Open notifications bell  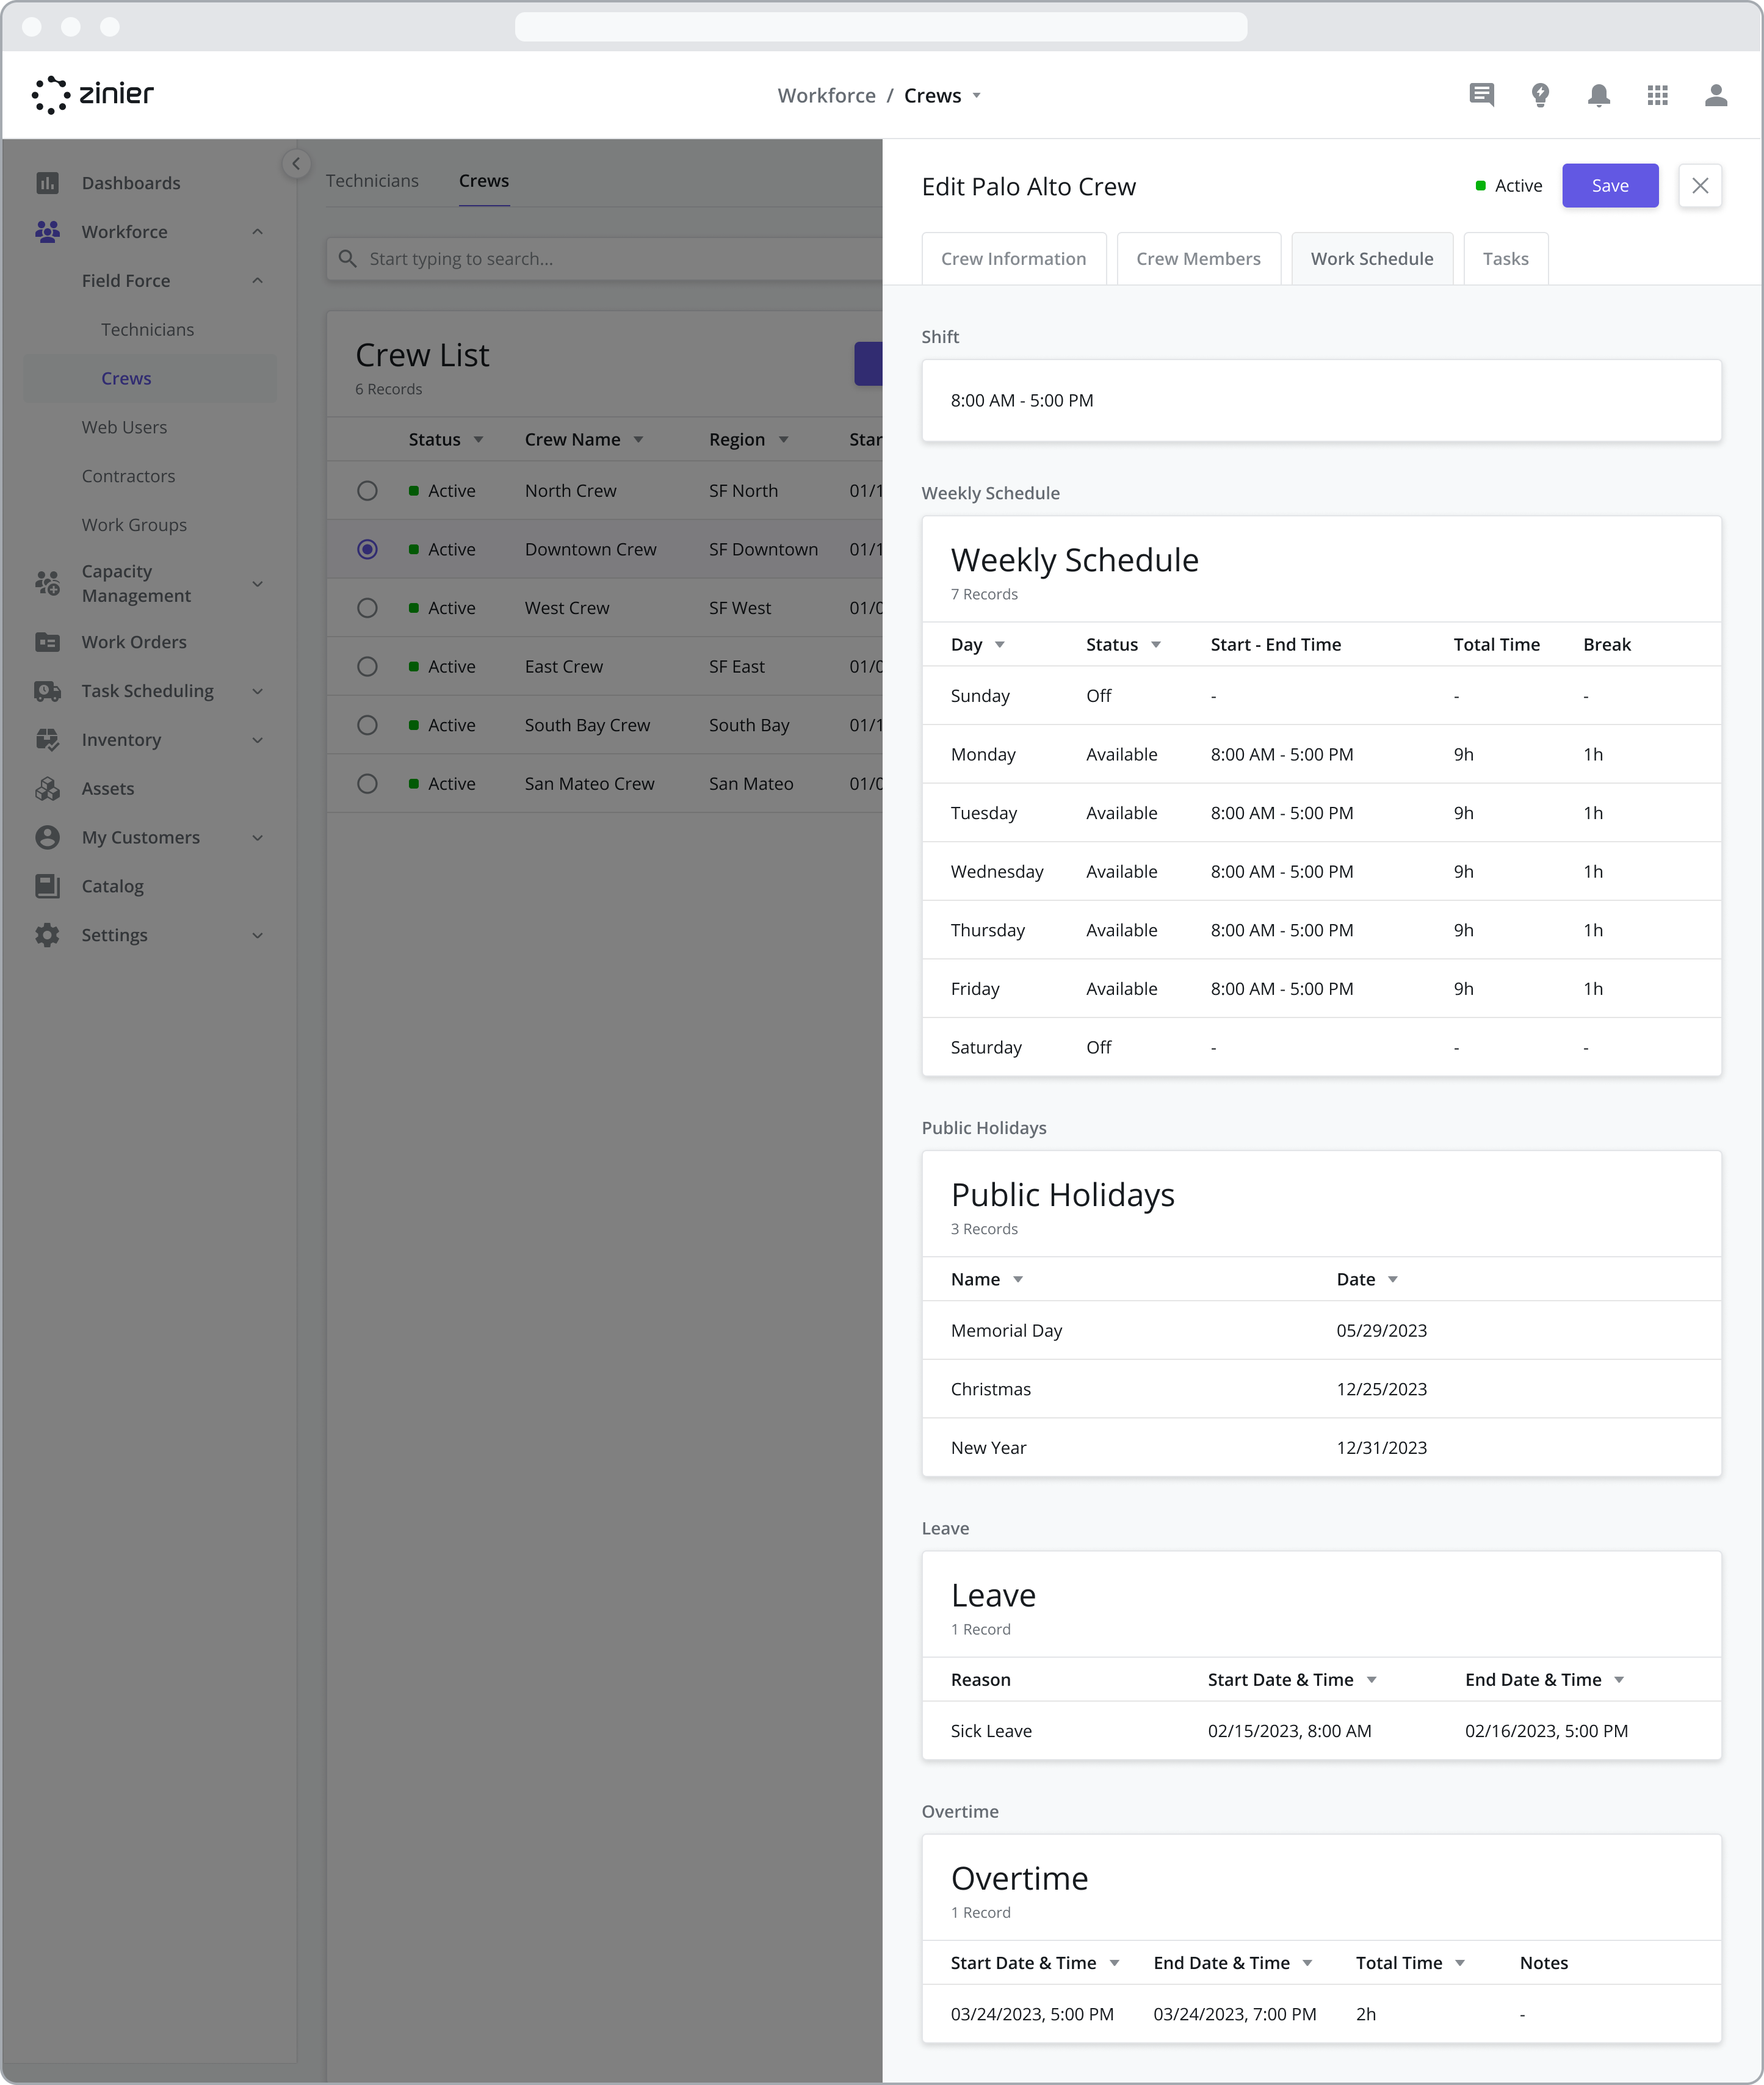tap(1598, 95)
